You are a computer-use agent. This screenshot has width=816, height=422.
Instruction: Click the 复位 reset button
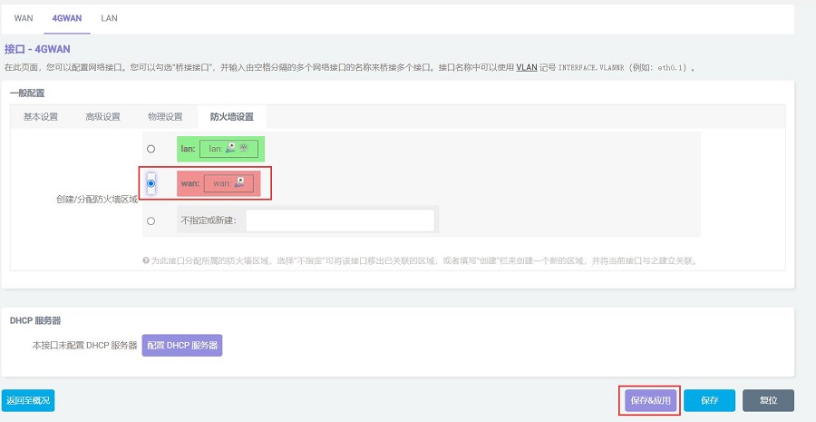tap(768, 400)
